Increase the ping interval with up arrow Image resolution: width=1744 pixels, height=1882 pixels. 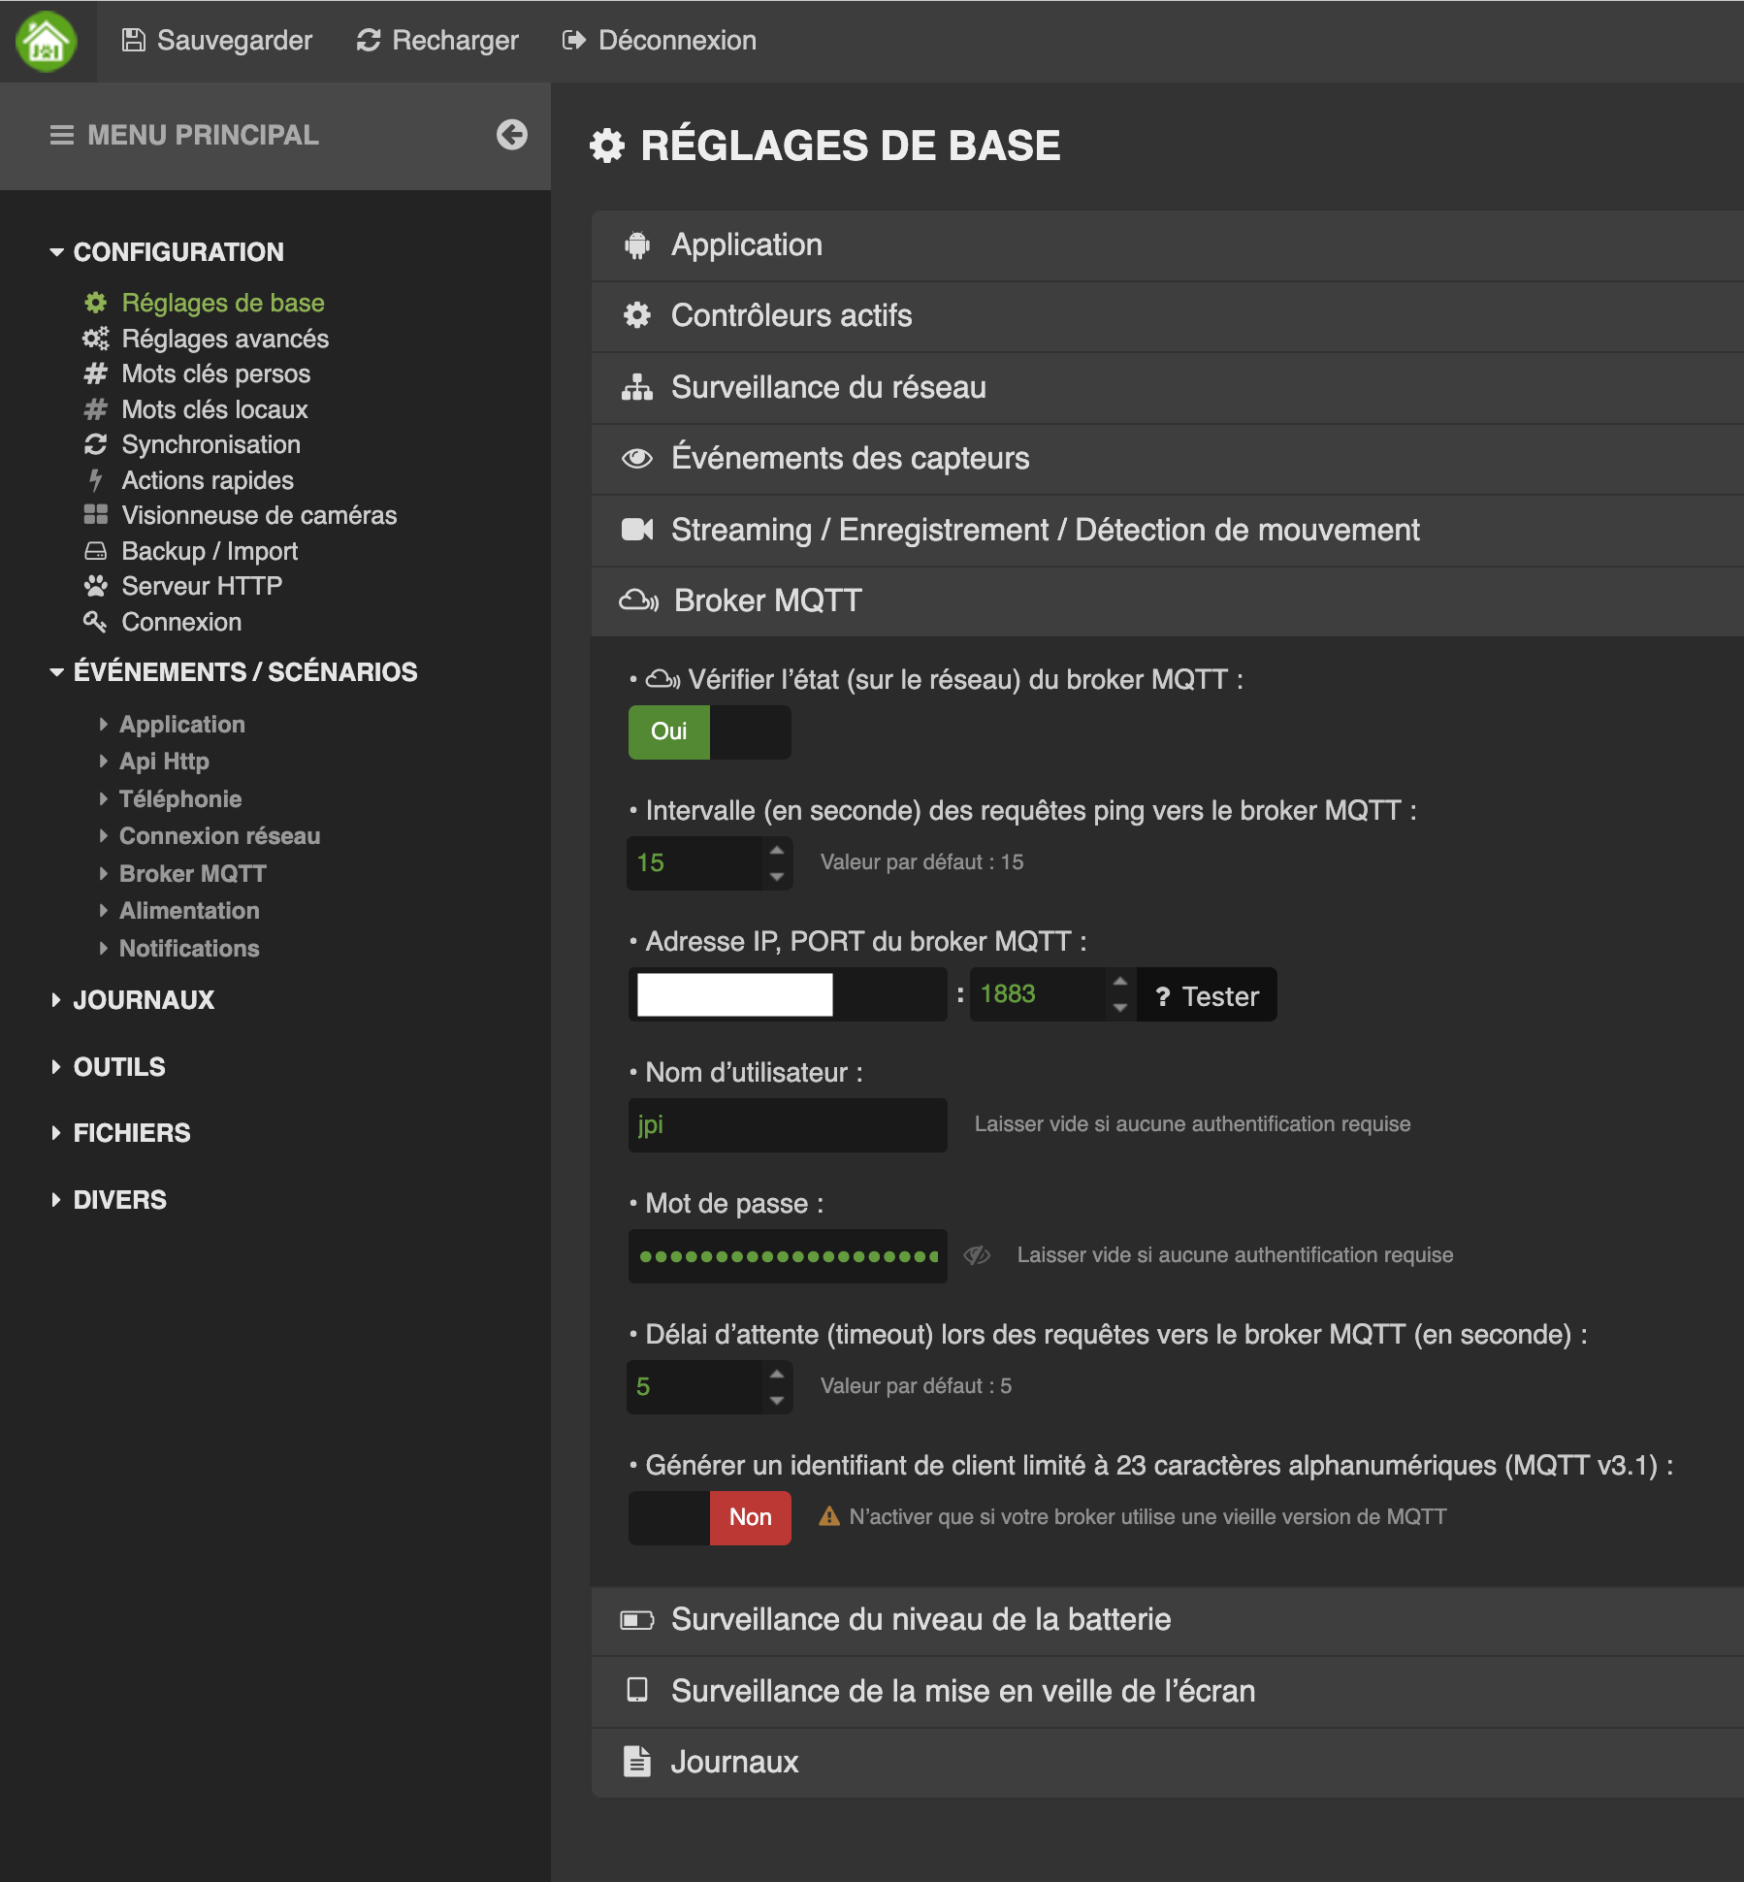pos(777,851)
